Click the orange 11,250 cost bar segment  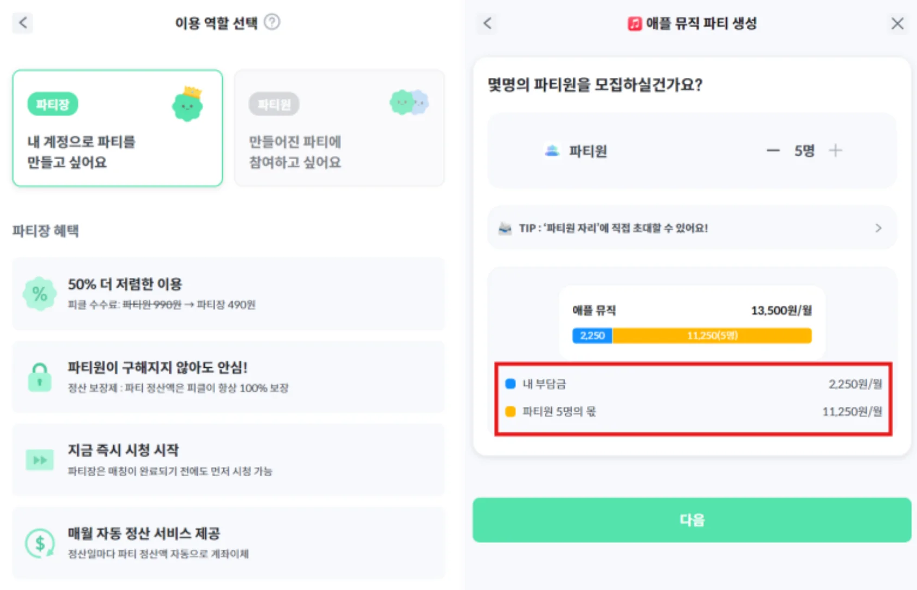click(712, 336)
